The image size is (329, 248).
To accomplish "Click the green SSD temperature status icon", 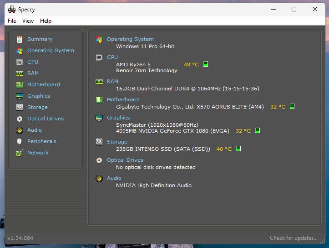I will [x=238, y=149].
